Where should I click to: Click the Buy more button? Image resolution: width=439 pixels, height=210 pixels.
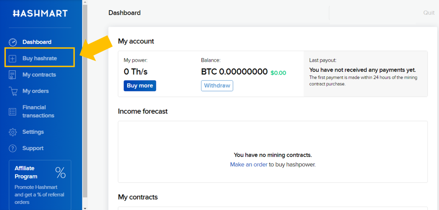click(x=140, y=86)
